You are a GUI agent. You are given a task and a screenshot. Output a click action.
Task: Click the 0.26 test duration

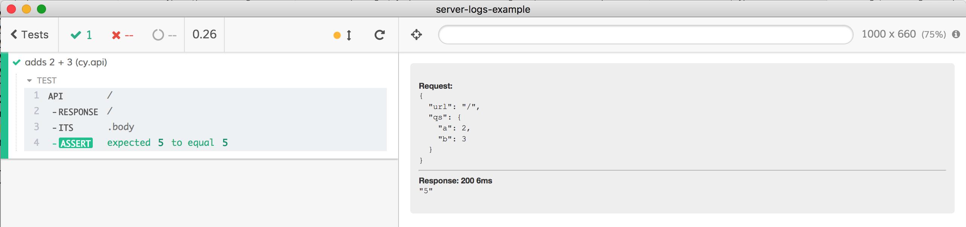[x=204, y=34]
